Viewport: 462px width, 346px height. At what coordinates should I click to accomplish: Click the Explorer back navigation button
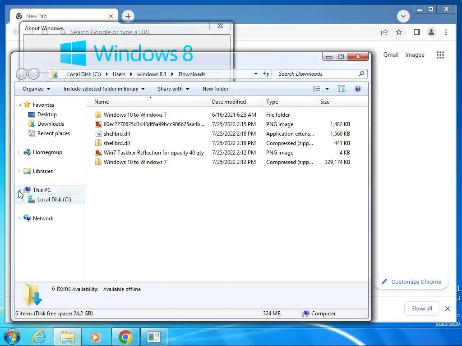[x=21, y=74]
